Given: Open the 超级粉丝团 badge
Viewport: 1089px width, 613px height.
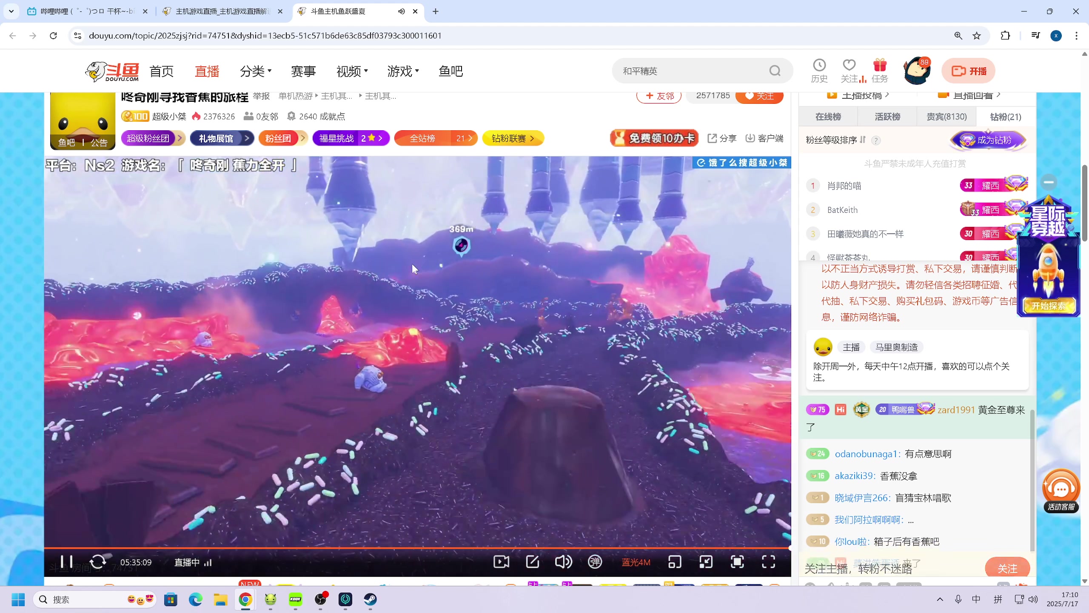Looking at the screenshot, I should tap(153, 138).
